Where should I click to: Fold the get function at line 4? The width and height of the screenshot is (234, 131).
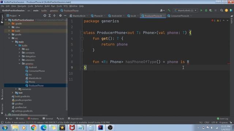click(x=82, y=39)
